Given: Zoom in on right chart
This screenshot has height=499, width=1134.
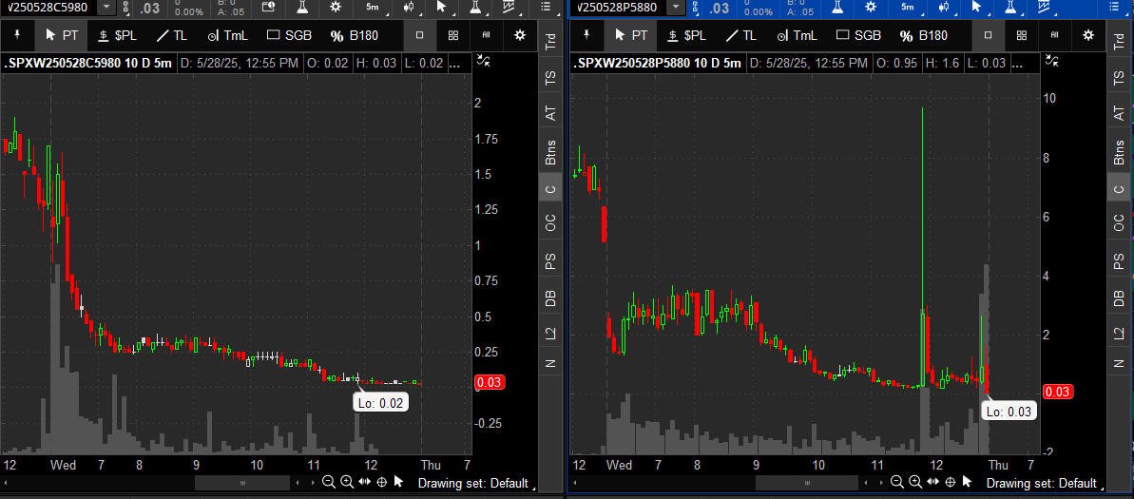Looking at the screenshot, I should point(915,483).
